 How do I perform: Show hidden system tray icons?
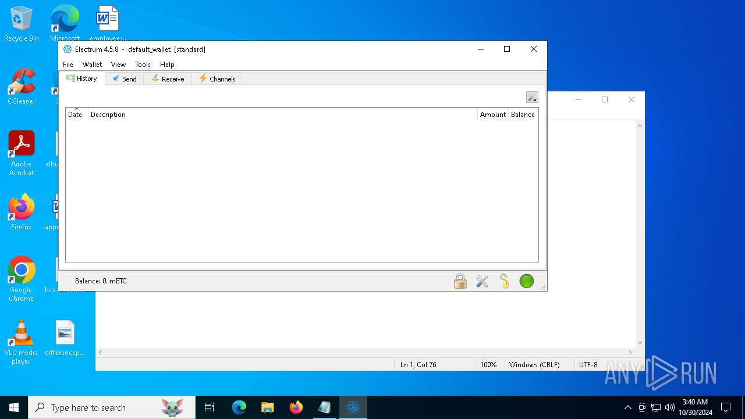click(627, 407)
